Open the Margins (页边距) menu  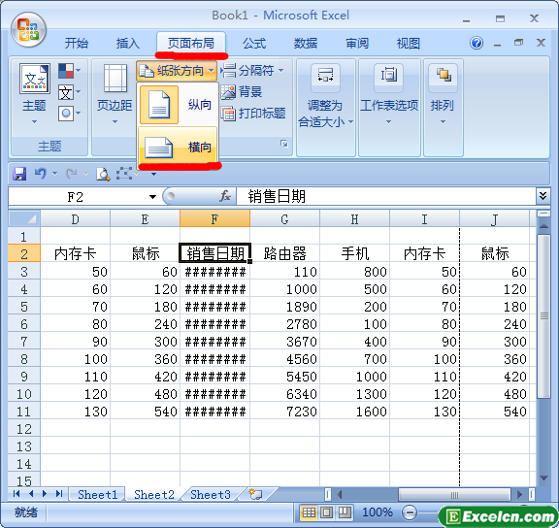click(x=115, y=93)
